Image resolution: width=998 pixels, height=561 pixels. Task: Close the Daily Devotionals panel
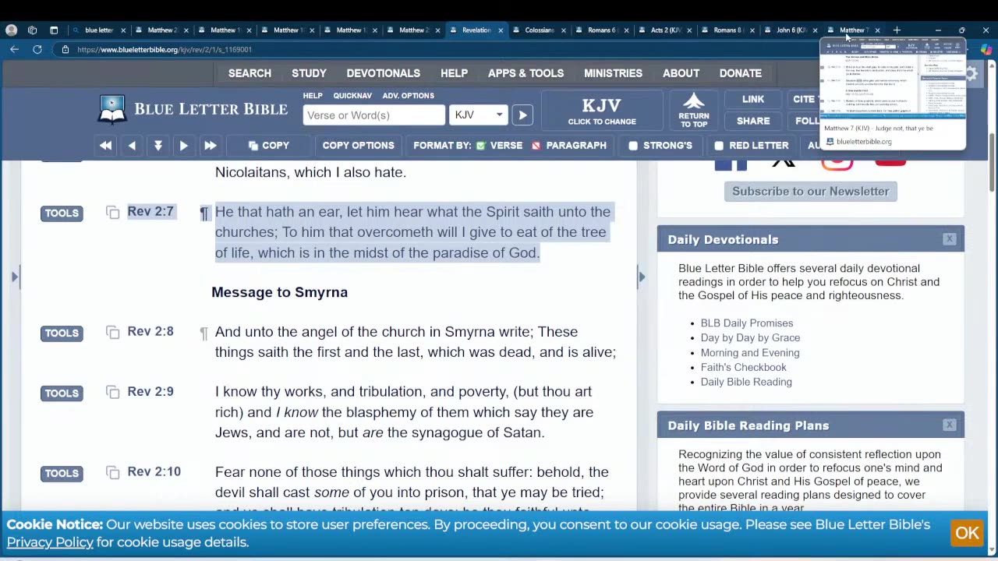pyautogui.click(x=949, y=239)
